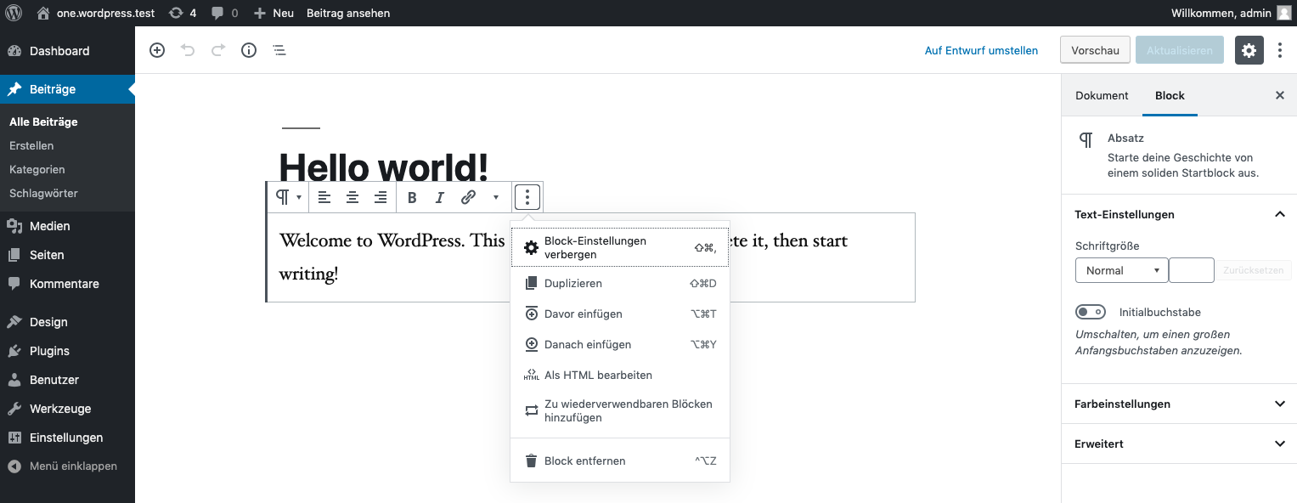Screen dimensions: 1297x503
Task: Open the Neu new content menu
Action: 273,13
